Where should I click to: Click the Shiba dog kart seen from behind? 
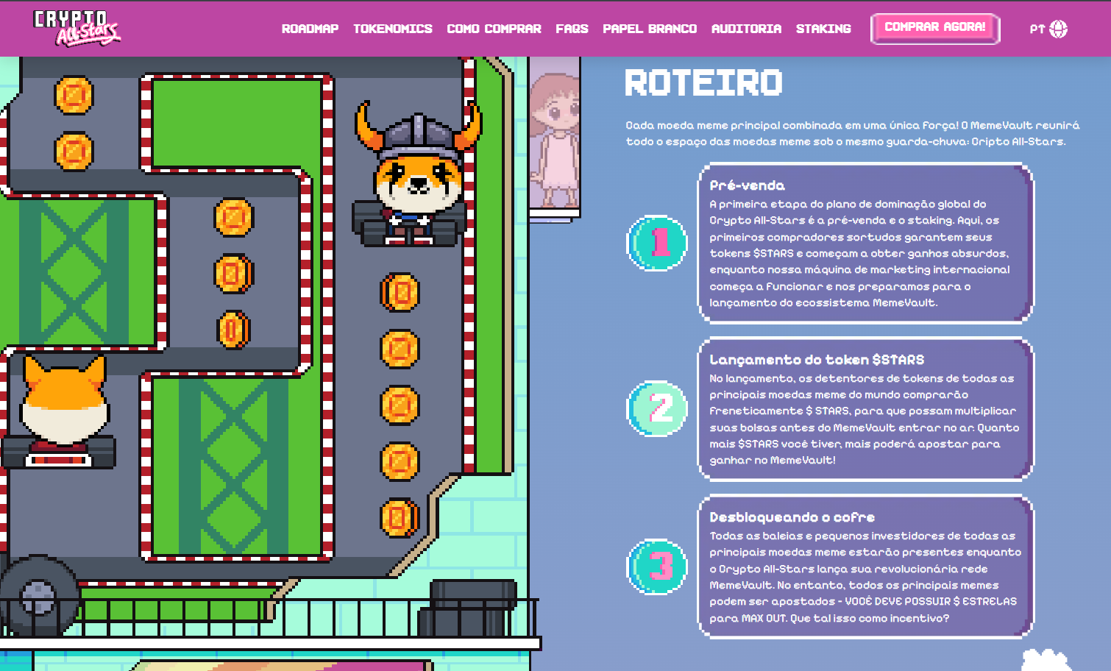(x=60, y=412)
